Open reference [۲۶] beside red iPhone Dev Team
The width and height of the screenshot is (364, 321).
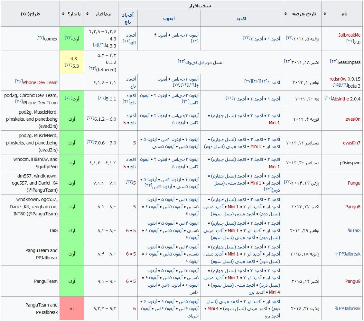pos(19,81)
